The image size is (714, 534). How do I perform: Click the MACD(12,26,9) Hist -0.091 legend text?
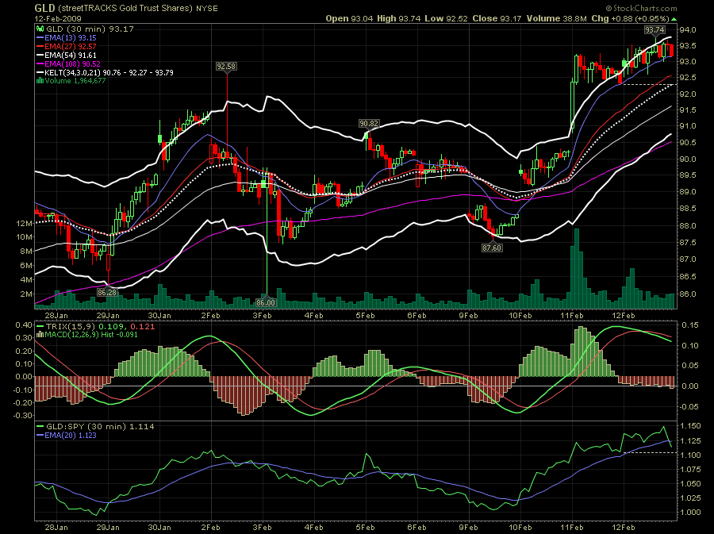(91, 335)
